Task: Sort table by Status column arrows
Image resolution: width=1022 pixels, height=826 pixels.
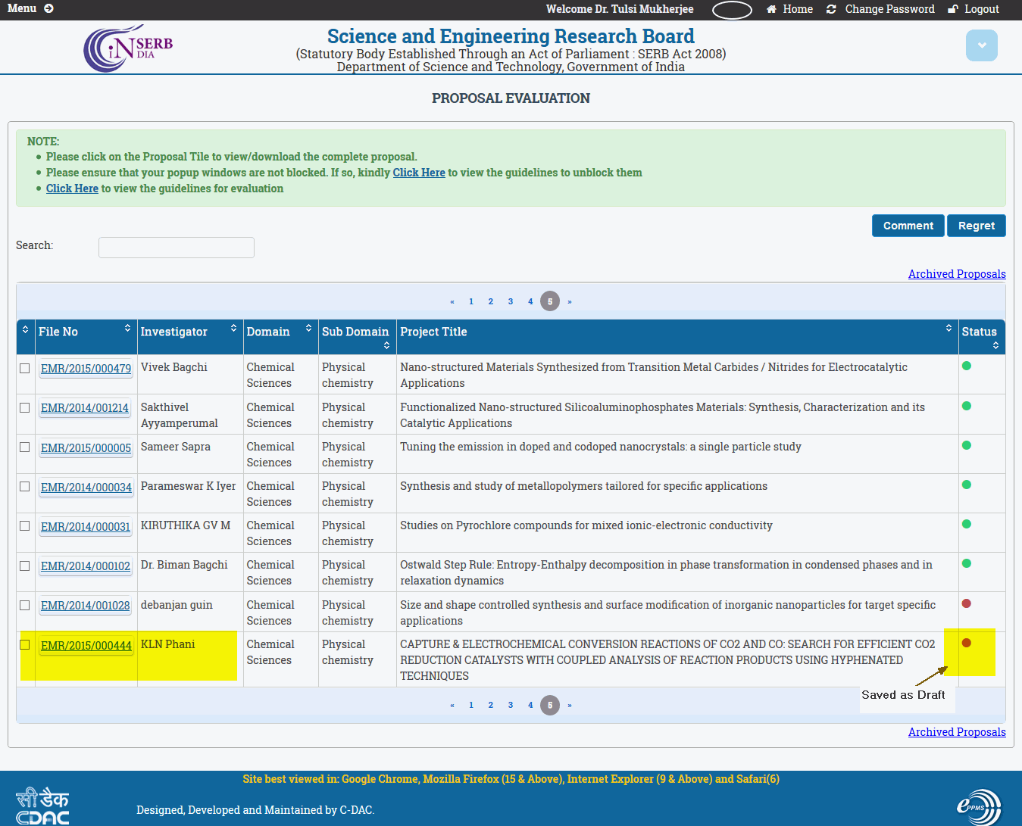Action: (x=995, y=345)
